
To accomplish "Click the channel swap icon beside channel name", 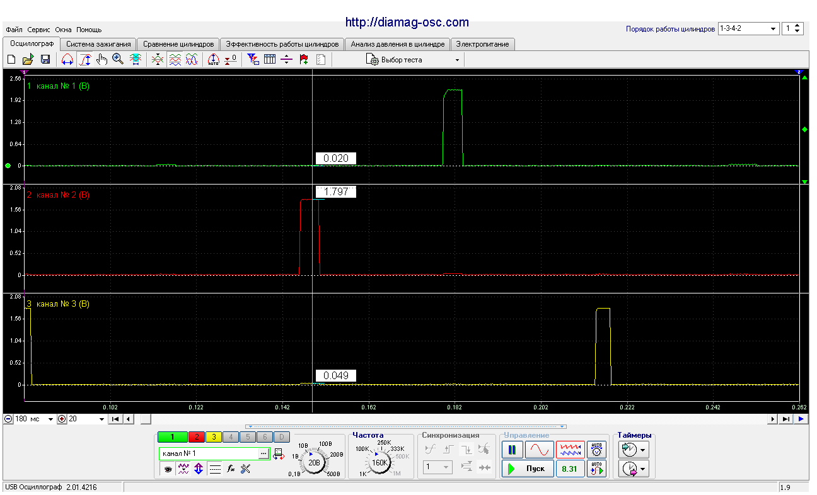I will pyautogui.click(x=279, y=453).
